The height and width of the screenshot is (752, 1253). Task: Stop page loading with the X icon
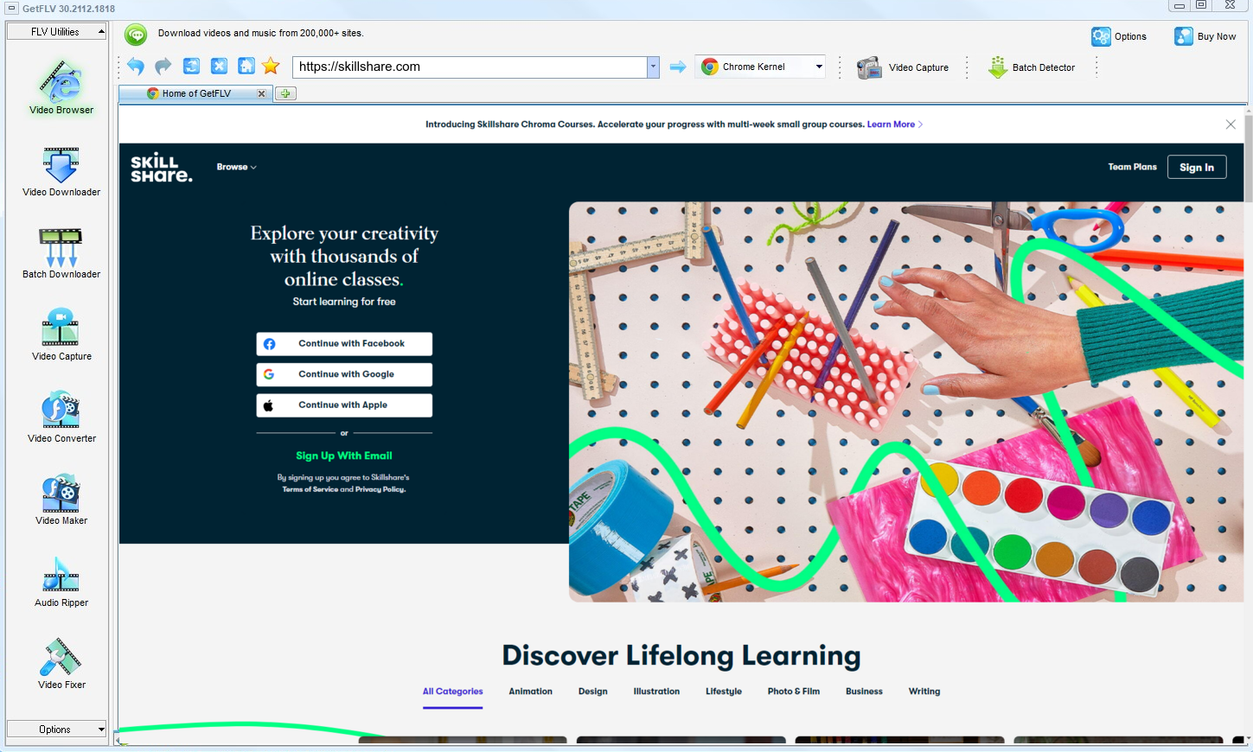(219, 67)
